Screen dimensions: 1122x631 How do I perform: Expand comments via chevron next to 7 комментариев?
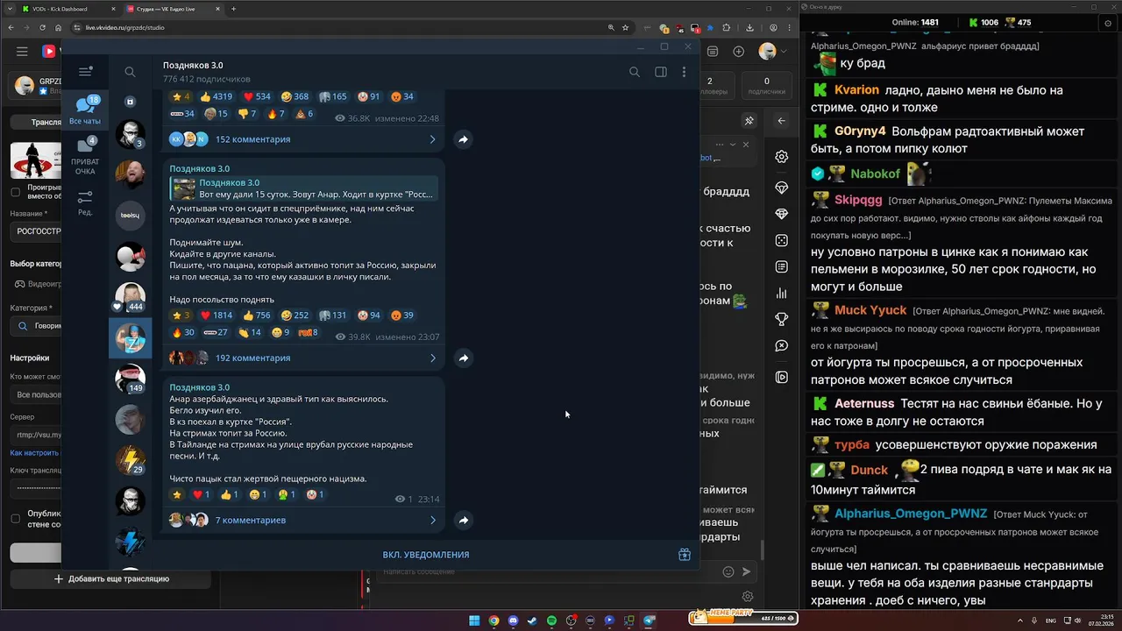[x=432, y=520]
